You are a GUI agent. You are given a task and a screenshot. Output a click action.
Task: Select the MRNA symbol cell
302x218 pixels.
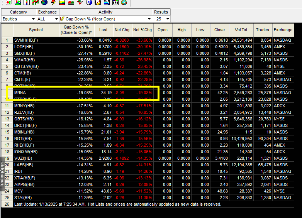(x=36, y=93)
